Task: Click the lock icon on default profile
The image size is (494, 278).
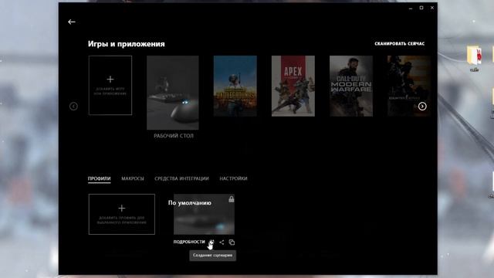Action: (x=232, y=199)
